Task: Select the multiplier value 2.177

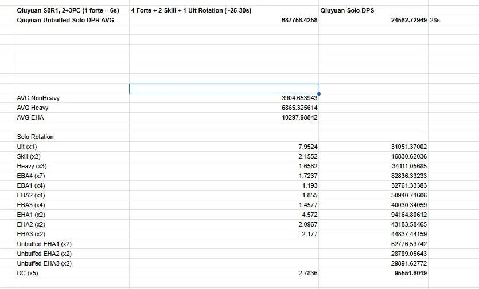Action: tap(310, 235)
